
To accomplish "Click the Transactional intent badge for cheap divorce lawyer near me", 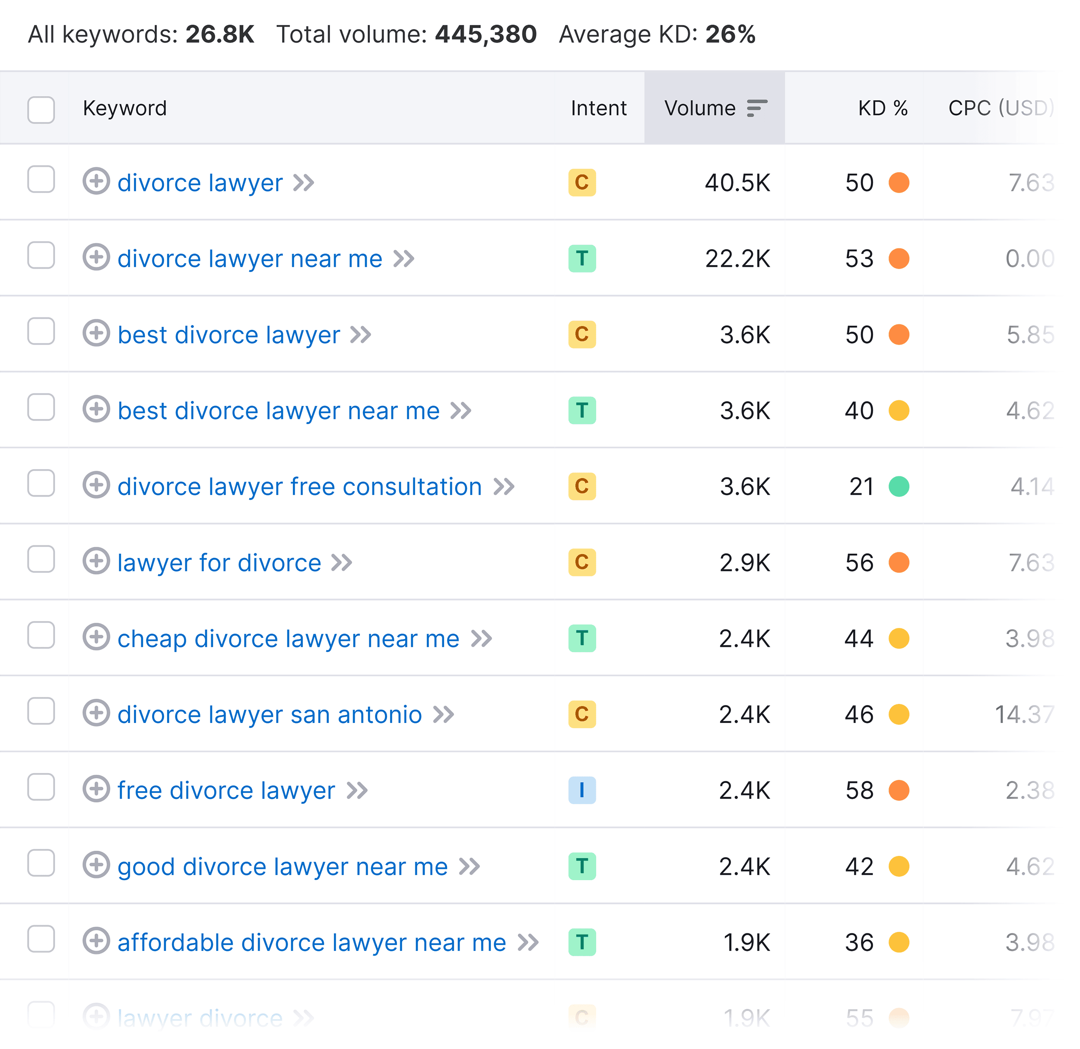I will tap(582, 639).
